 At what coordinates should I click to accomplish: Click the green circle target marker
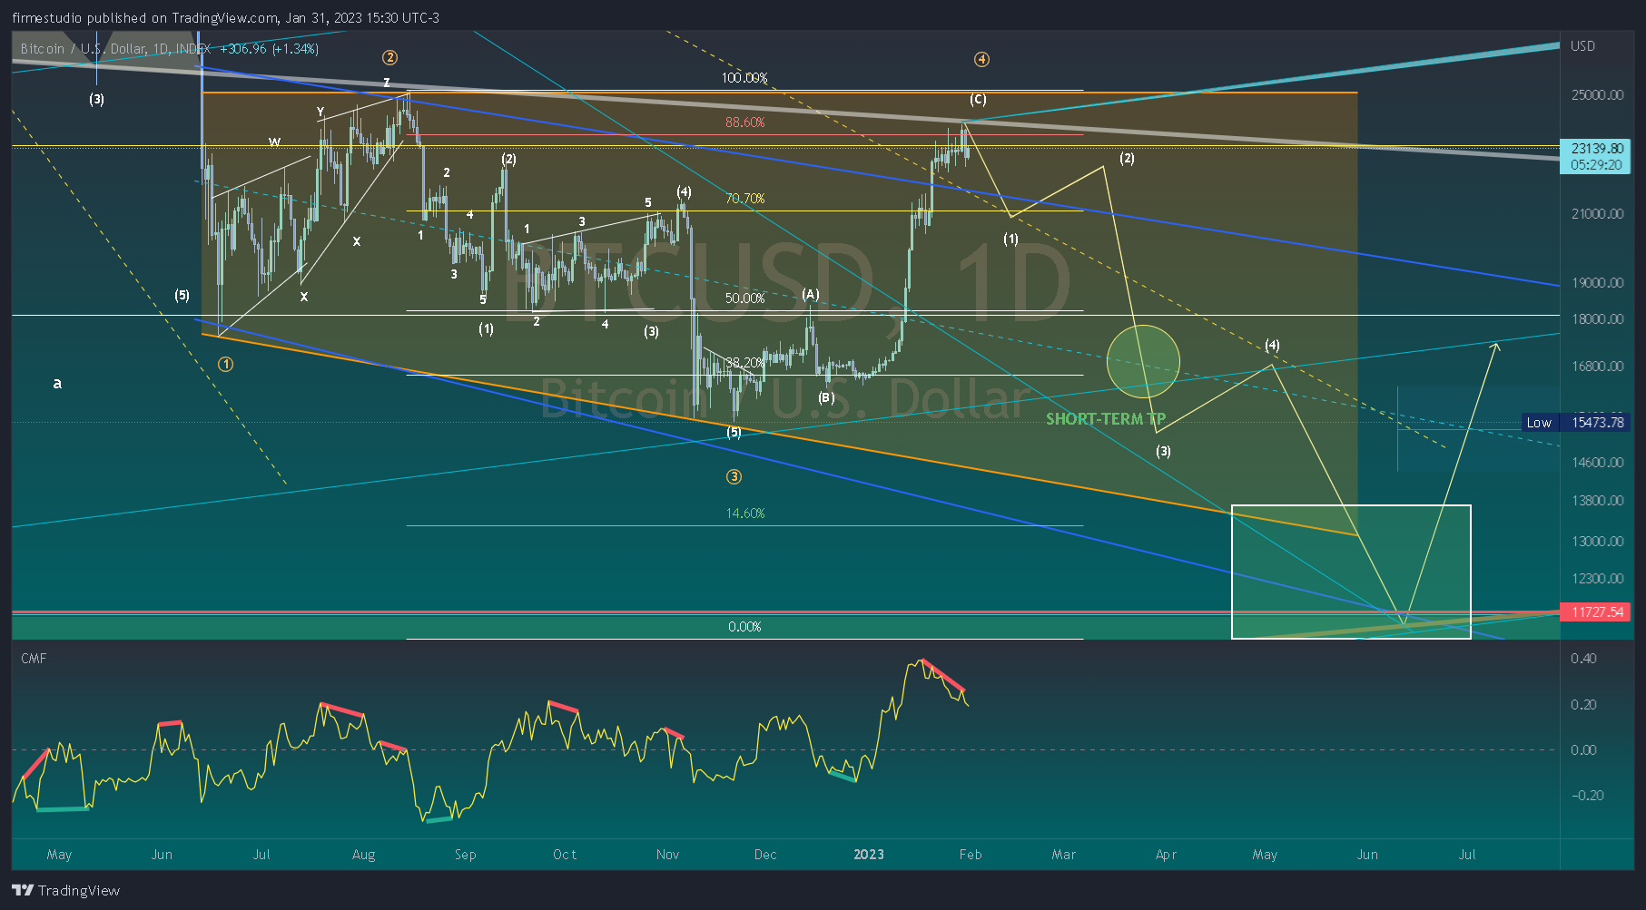pos(1143,362)
